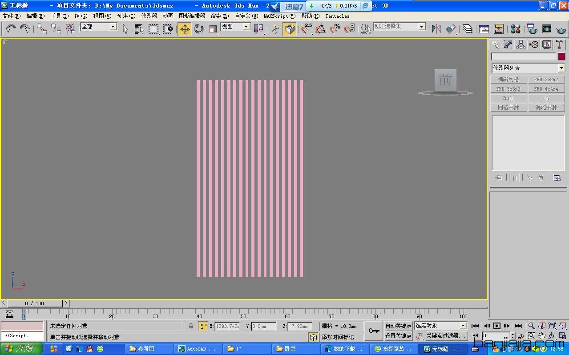
Task: Toggle absolute transform type-in mode button
Action: (203, 326)
